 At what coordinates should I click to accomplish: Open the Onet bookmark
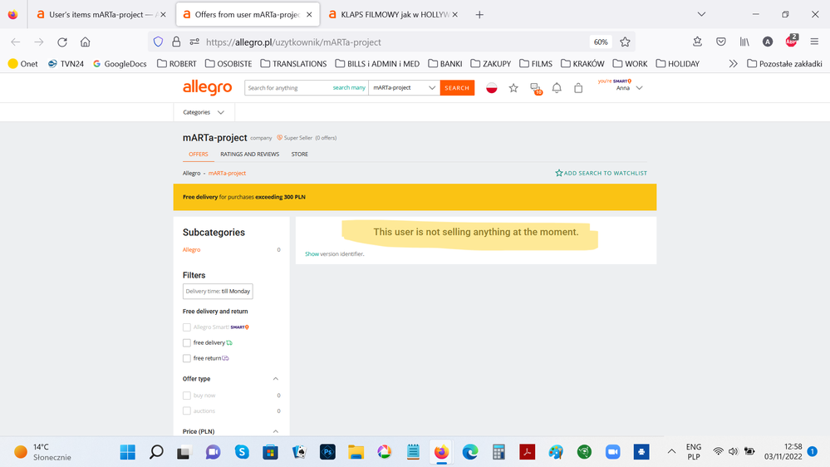[22, 63]
